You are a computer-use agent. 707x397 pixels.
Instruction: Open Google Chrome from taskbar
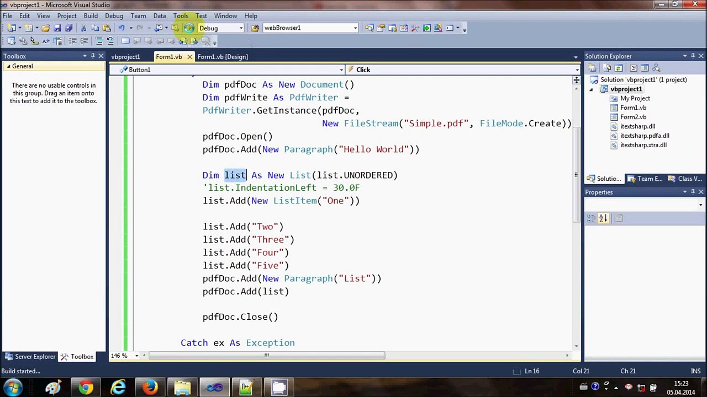[x=85, y=388]
